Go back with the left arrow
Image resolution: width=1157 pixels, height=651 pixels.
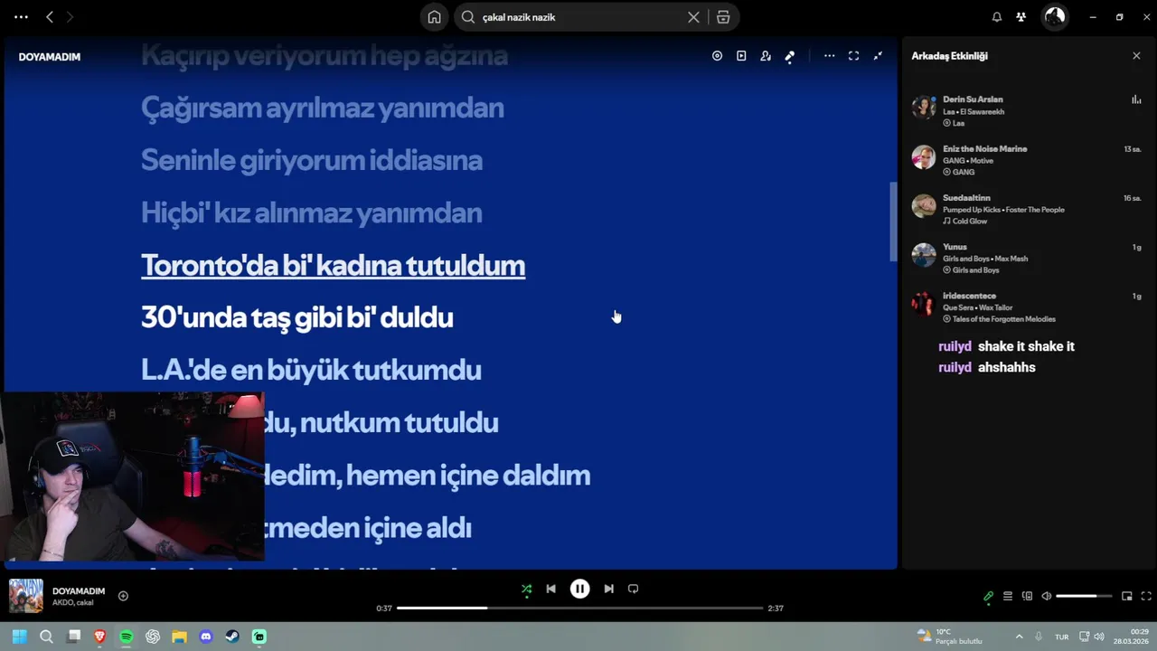[x=50, y=17]
